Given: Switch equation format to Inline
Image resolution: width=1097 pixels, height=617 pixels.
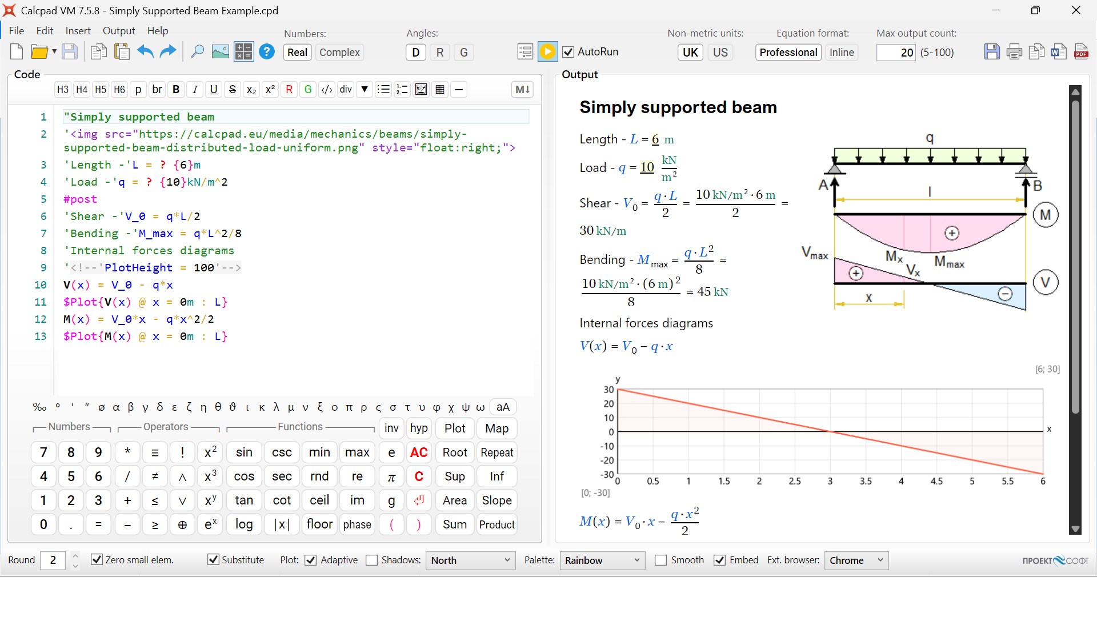Looking at the screenshot, I should pos(841,52).
